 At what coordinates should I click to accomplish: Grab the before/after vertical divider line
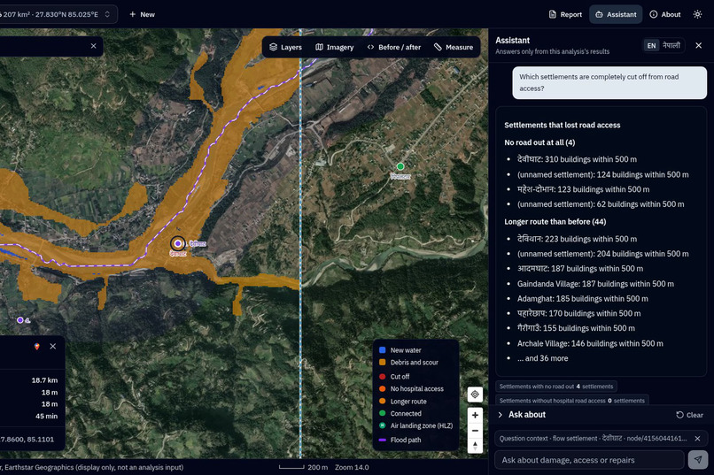click(300, 243)
